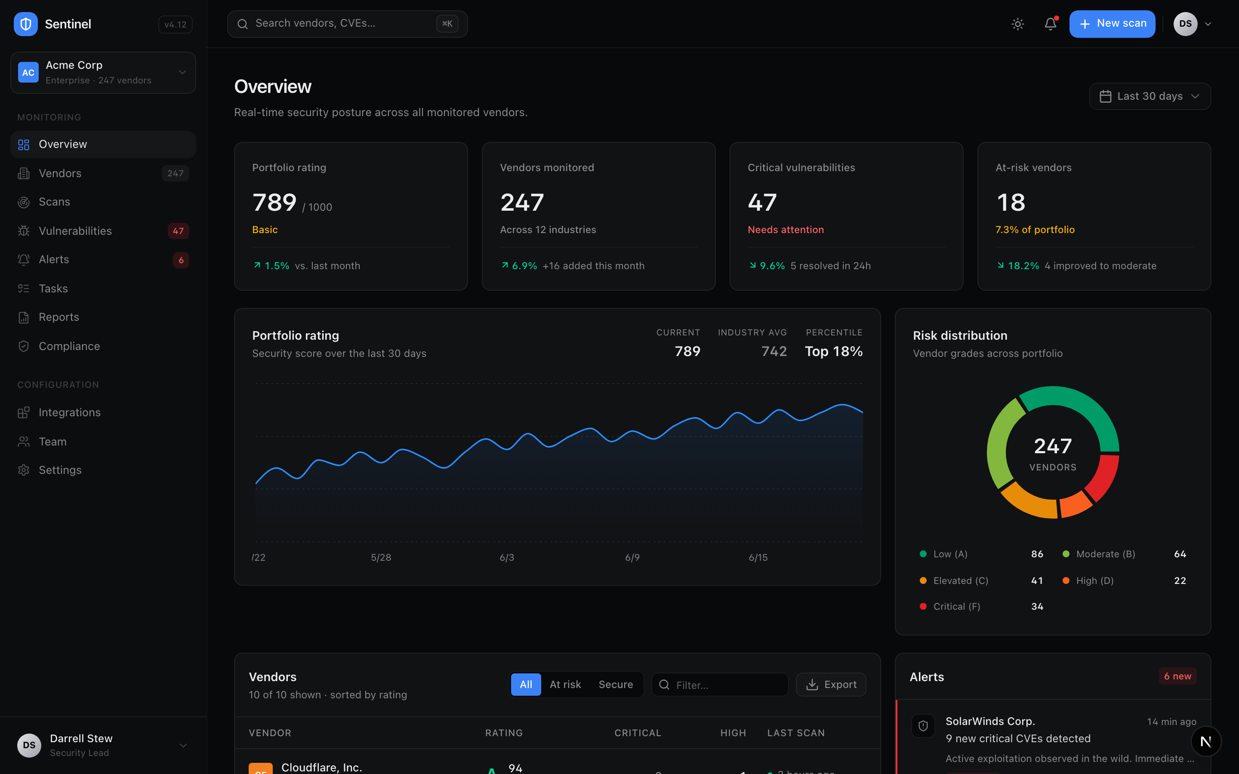The height and width of the screenshot is (774, 1239).
Task: Open Settings from the sidebar
Action: 103,470
